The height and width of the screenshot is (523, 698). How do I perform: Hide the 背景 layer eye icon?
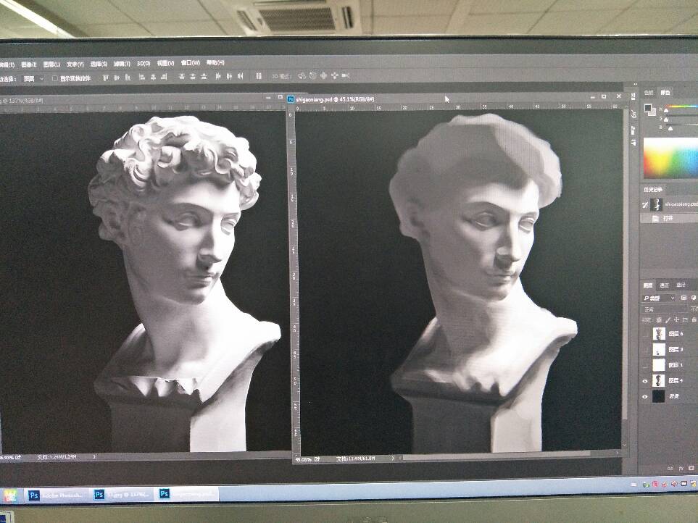pyautogui.click(x=644, y=396)
